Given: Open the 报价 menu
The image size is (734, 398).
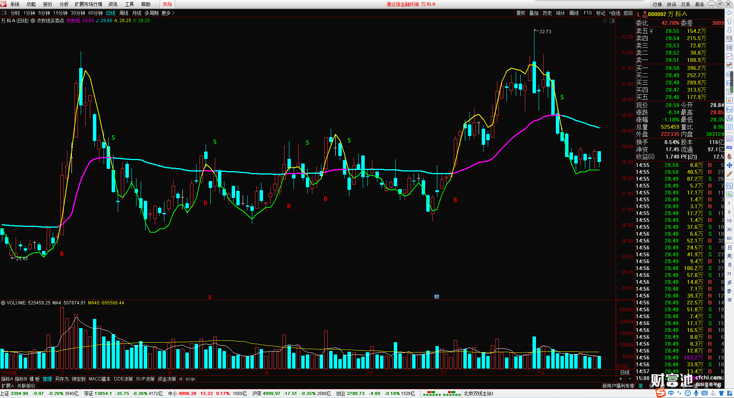Looking at the screenshot, I should (48, 4).
